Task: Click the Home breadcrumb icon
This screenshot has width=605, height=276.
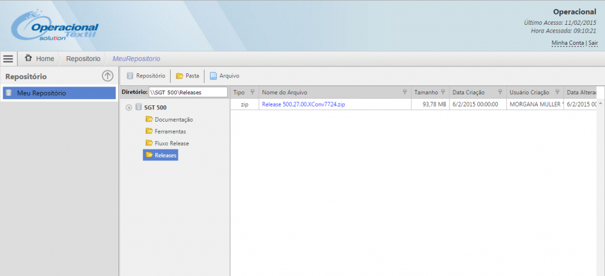Action: tap(28, 58)
